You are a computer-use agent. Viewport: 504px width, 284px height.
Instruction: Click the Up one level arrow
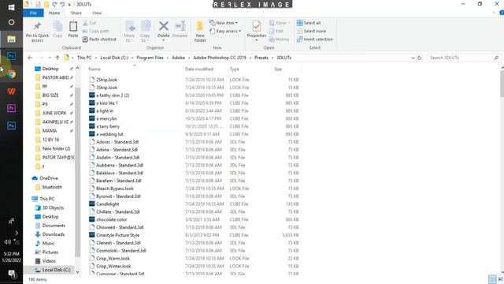pyautogui.click(x=57, y=58)
